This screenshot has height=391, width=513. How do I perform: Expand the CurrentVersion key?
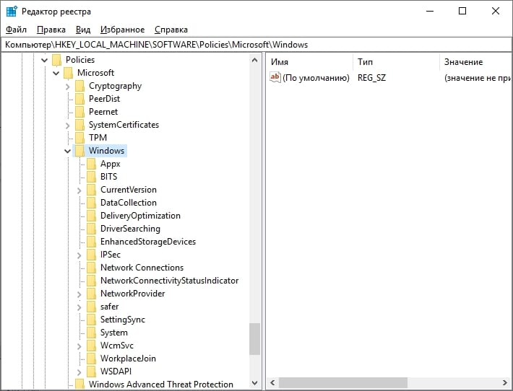[x=79, y=190]
